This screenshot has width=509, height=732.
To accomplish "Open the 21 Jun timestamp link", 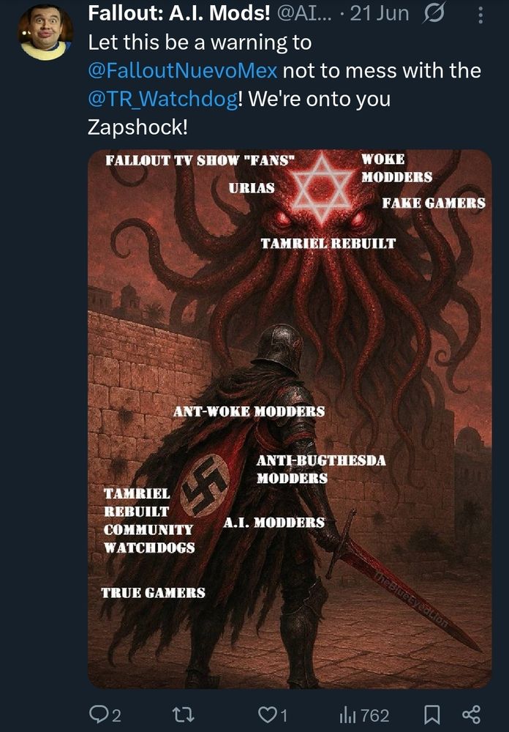I will pos(380,13).
